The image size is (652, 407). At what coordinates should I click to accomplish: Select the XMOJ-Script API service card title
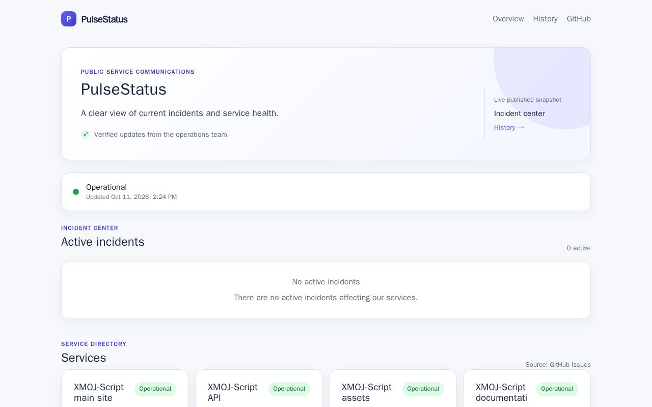(233, 392)
